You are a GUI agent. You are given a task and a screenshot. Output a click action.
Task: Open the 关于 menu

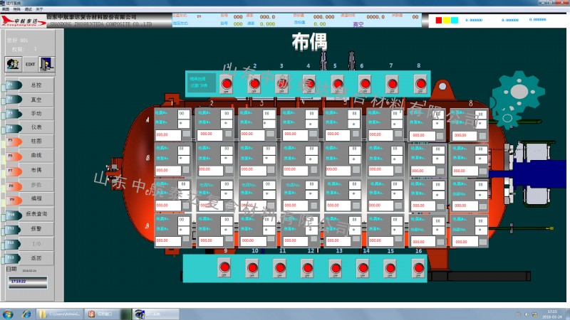[39, 9]
